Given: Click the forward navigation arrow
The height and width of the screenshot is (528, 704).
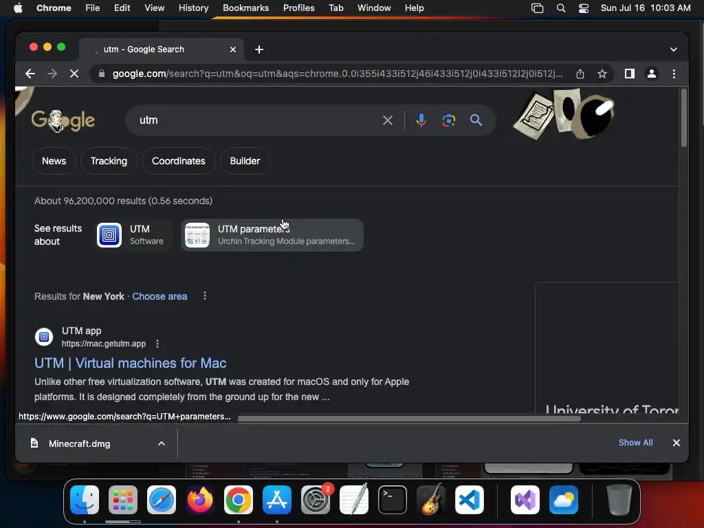Looking at the screenshot, I should click(52, 74).
